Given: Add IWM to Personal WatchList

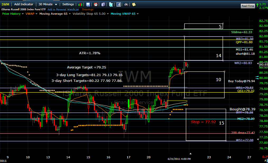Looking at the screenshot, I should coord(63,9).
